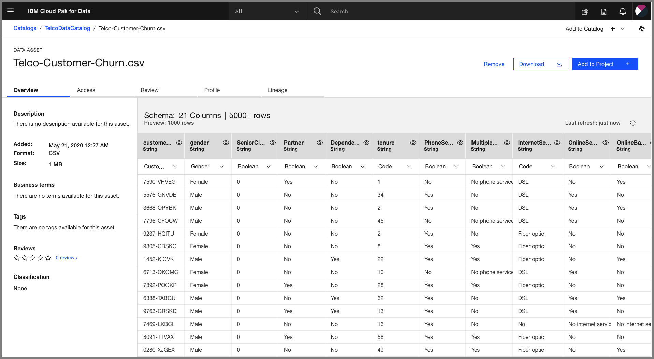Refresh the data preview with the refresh icon
Viewport: 654px width, 359px height.
[633, 123]
